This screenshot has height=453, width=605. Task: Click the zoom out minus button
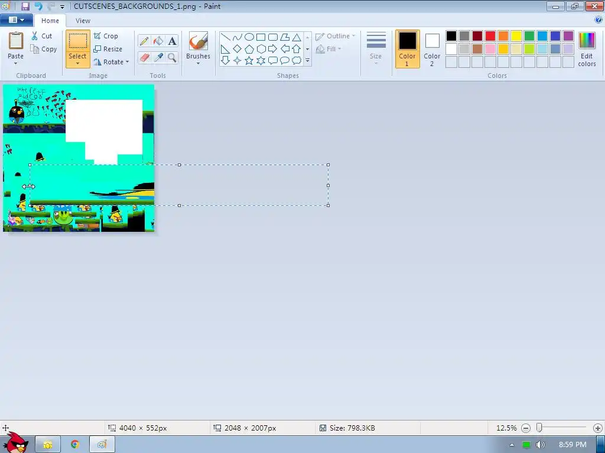tap(525, 428)
